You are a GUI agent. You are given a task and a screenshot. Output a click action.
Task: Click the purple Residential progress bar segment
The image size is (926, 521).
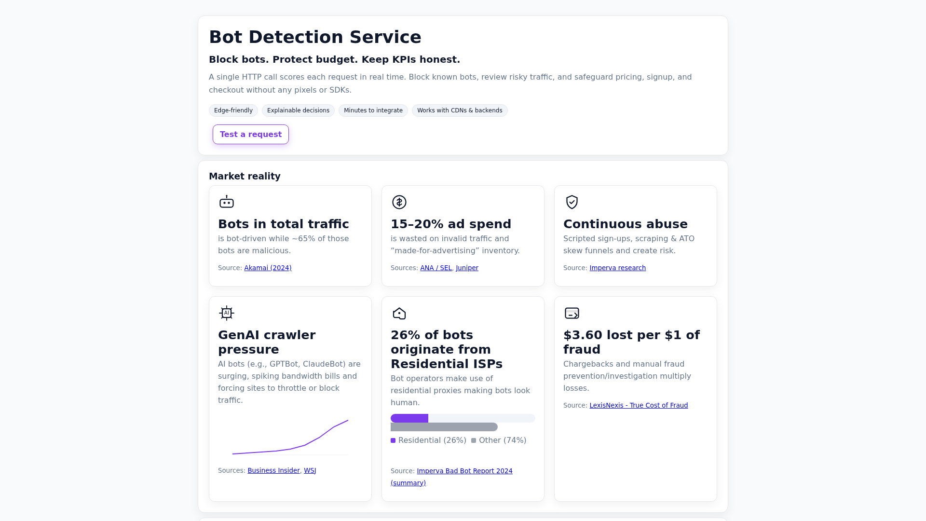[x=409, y=418]
